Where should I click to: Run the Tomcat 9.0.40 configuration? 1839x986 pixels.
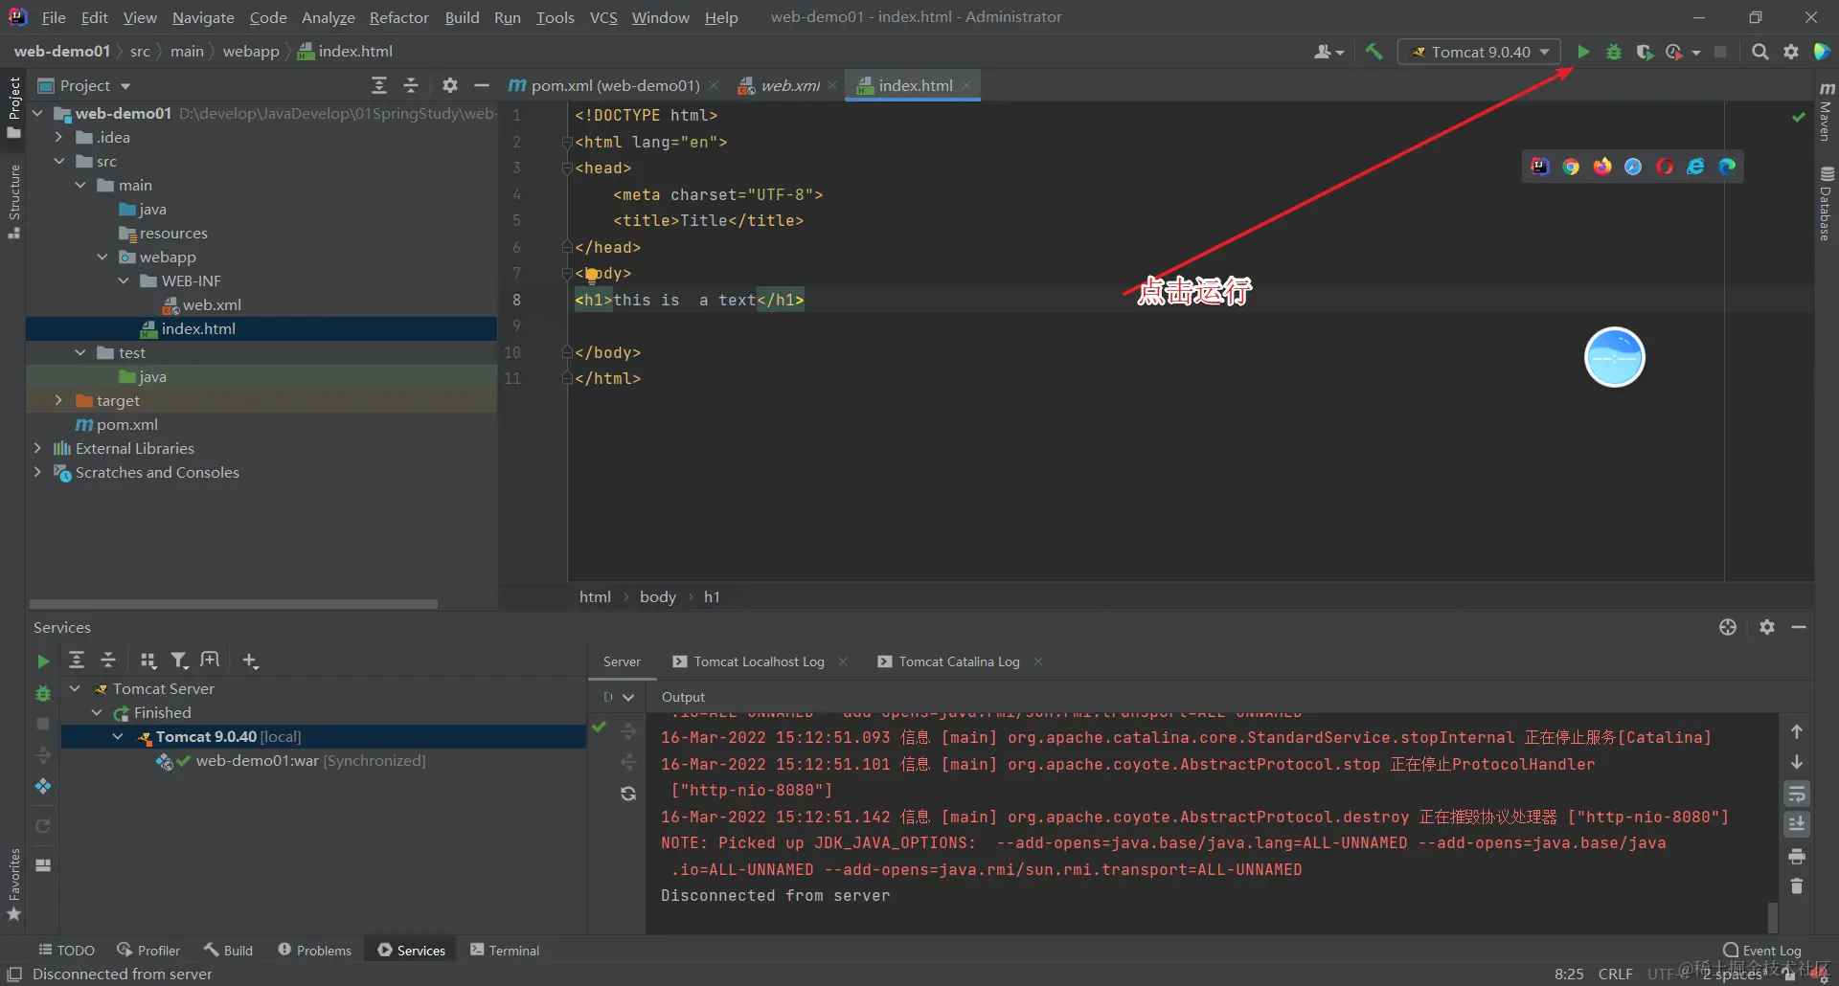(x=1583, y=52)
